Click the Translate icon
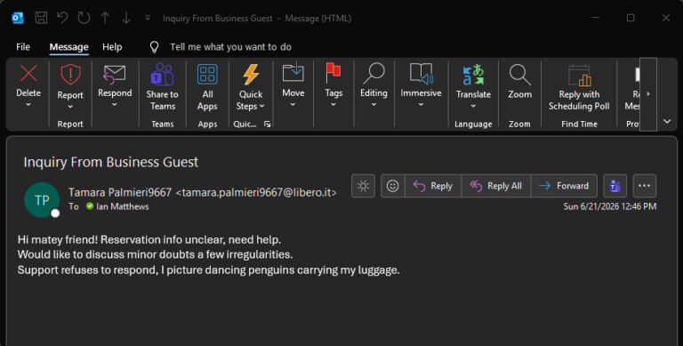This screenshot has width=683, height=346. 473,75
